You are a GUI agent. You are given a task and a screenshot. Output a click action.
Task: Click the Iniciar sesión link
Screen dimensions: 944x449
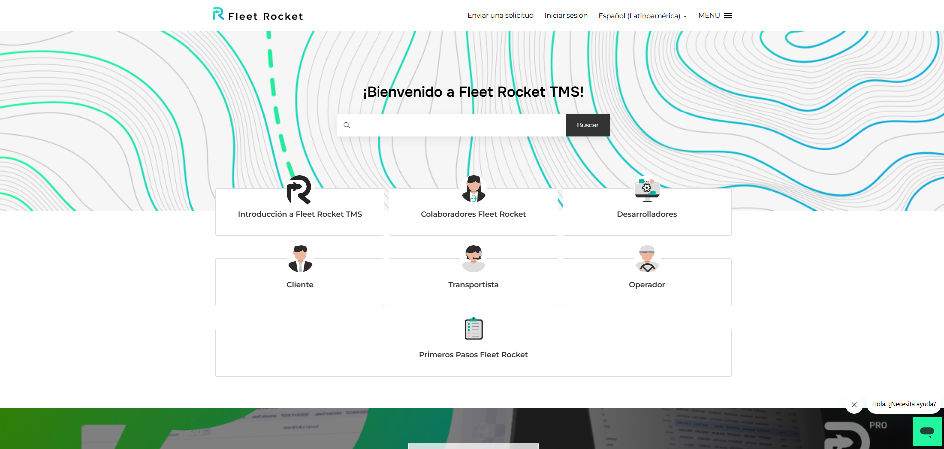tap(566, 15)
